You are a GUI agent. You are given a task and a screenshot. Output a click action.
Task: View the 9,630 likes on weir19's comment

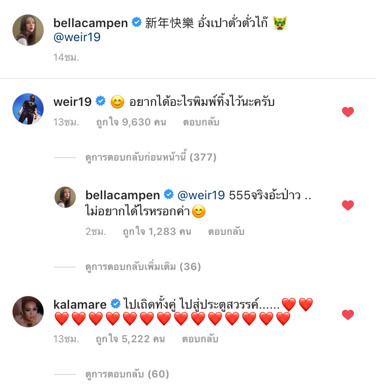131,122
